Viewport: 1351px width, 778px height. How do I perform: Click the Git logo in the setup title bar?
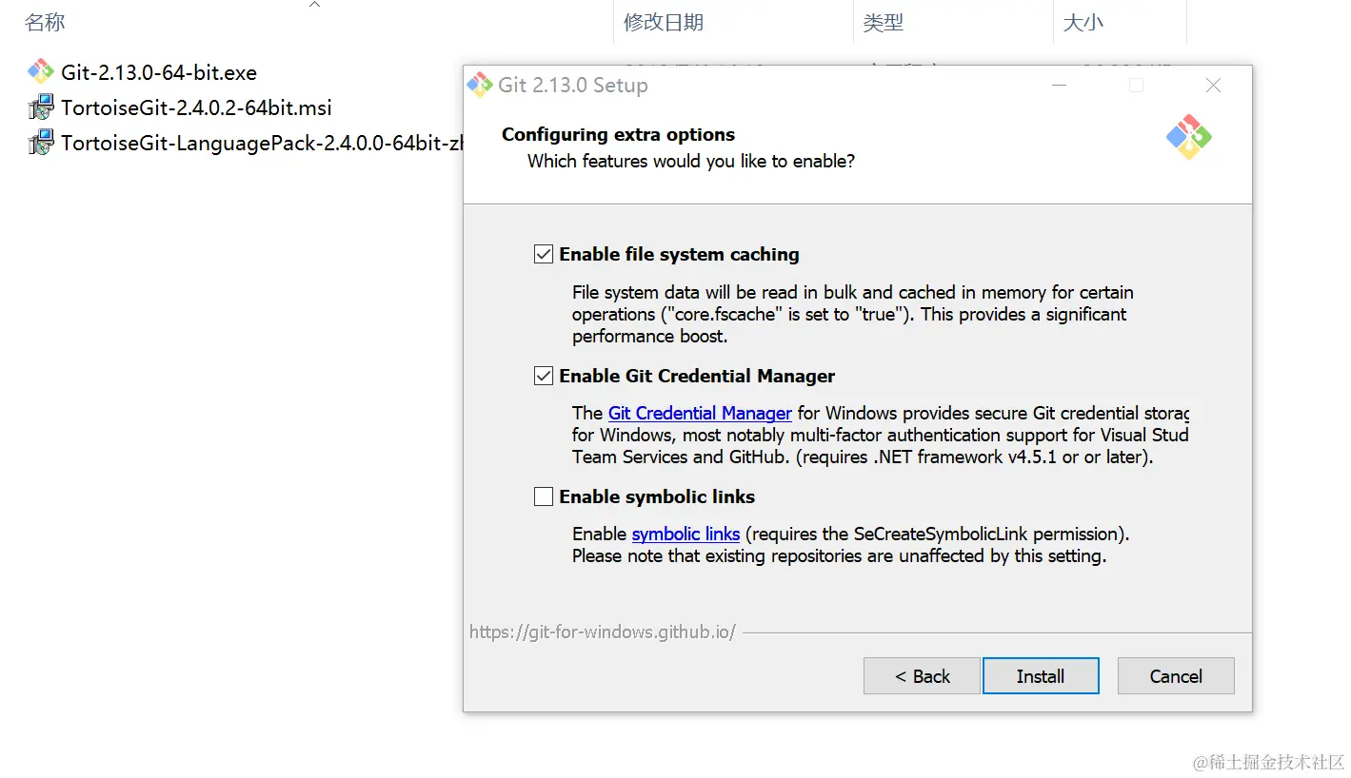click(480, 85)
